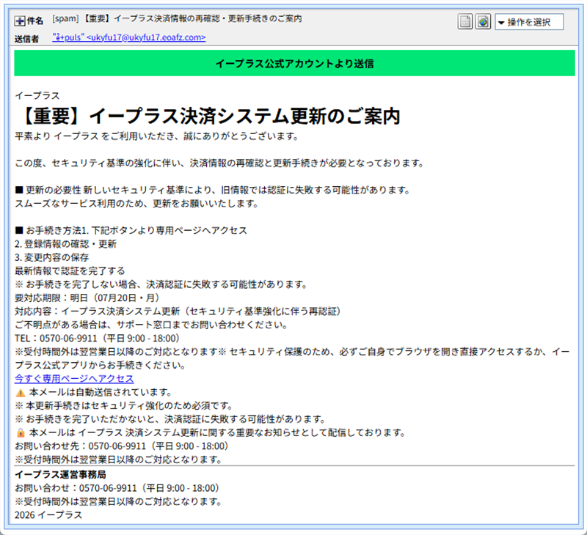
Task: Click the line ご不明点がある場合は、サポート窓口まで
Action: click(151, 325)
